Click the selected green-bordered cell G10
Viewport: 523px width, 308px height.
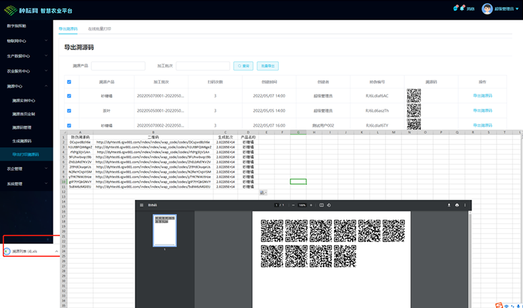pyautogui.click(x=298, y=182)
